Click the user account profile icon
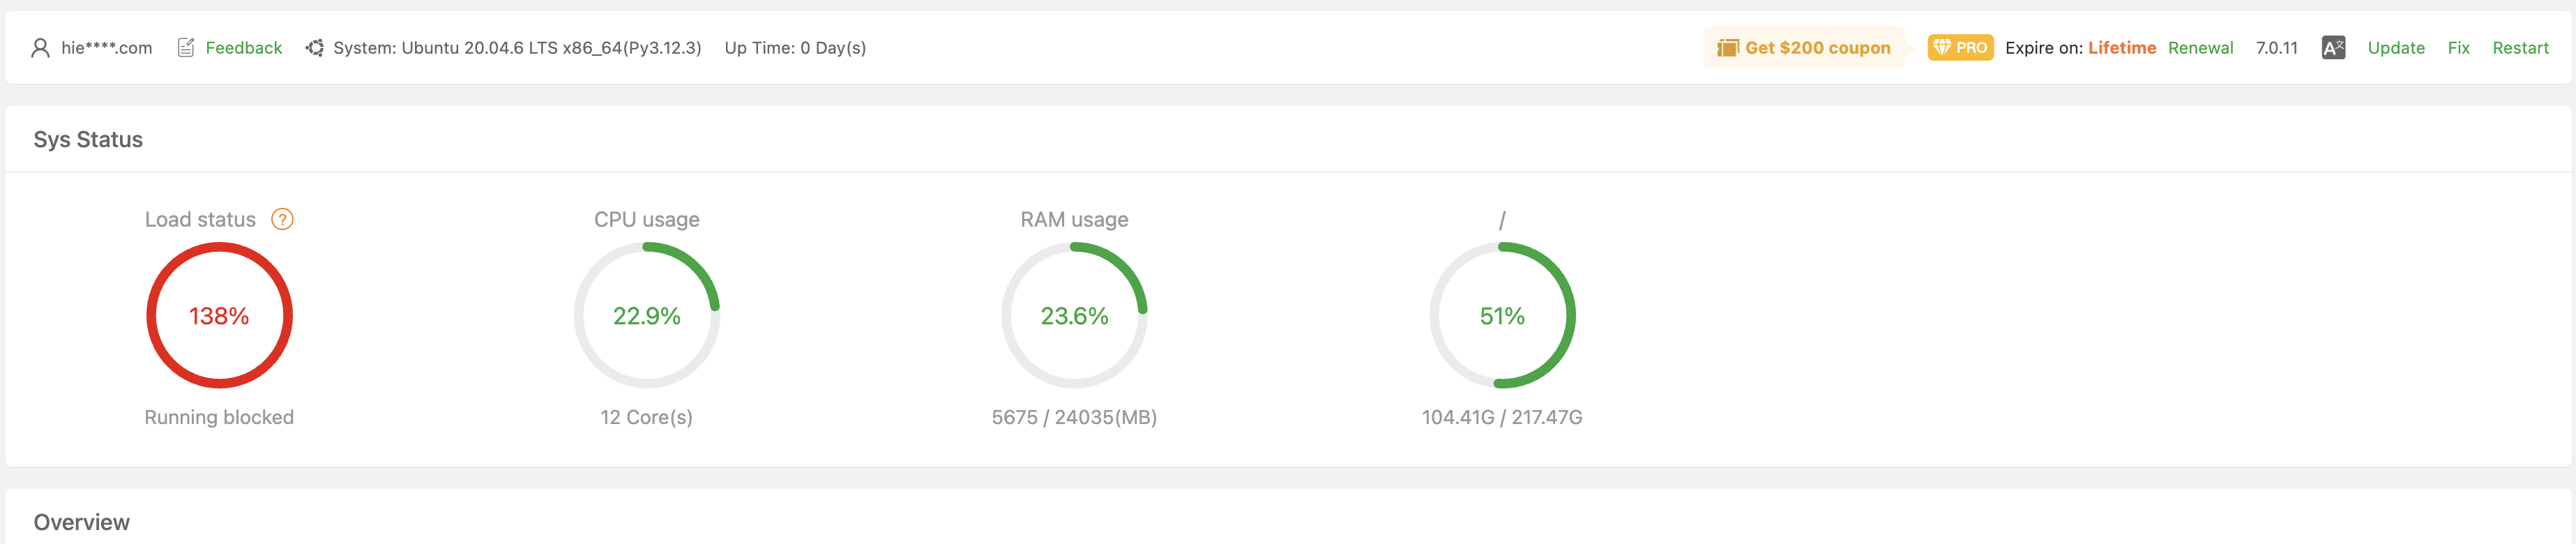This screenshot has height=544, width=2576. tap(40, 48)
